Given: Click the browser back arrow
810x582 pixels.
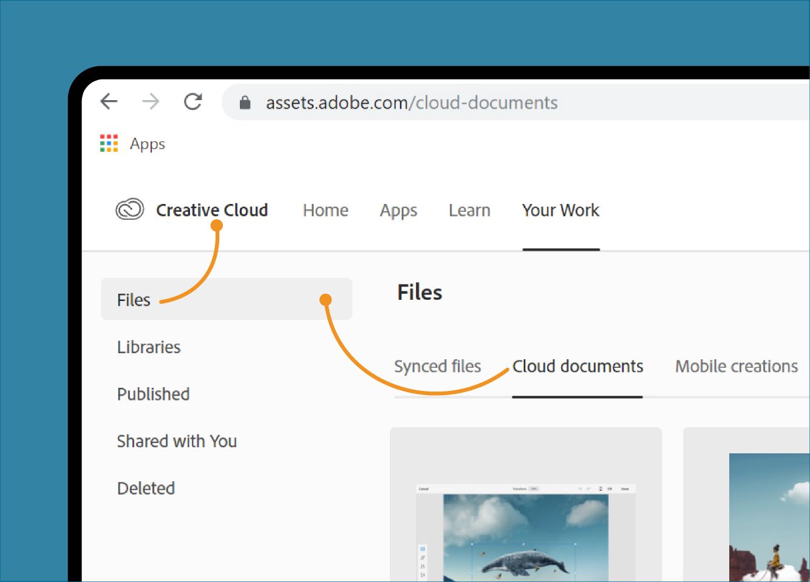Looking at the screenshot, I should (x=109, y=101).
